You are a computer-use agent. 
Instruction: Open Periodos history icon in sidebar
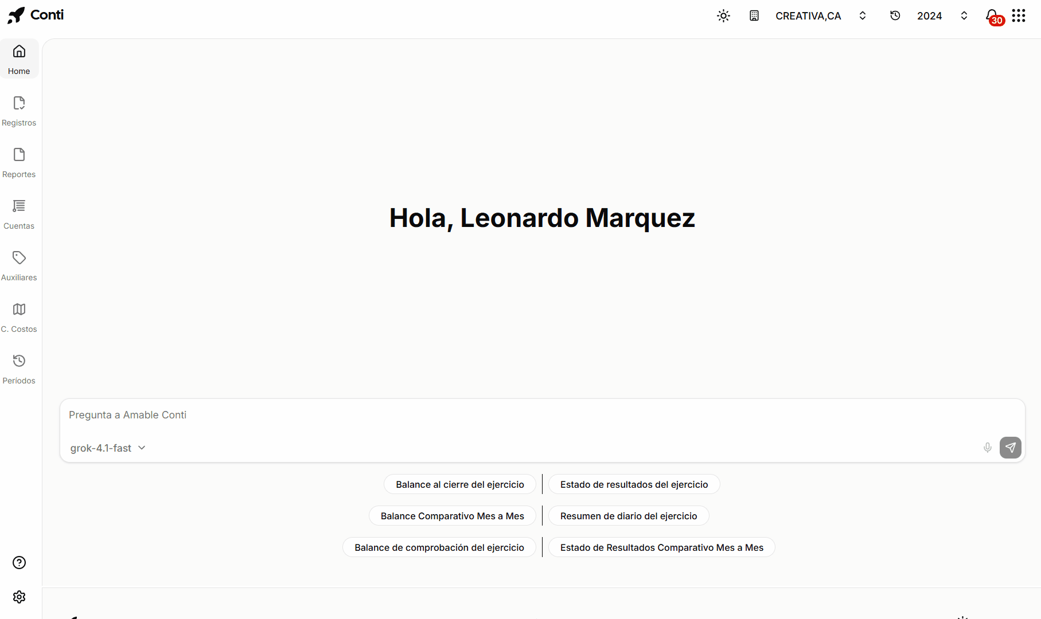19,369
